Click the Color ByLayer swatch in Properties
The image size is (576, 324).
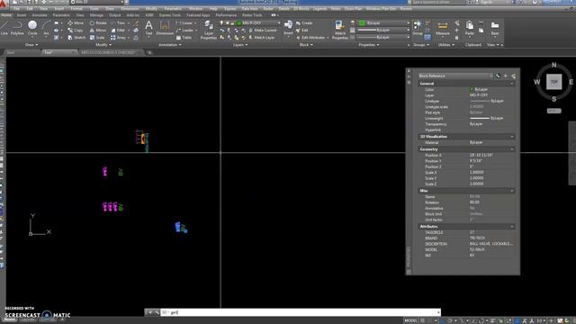coord(472,89)
